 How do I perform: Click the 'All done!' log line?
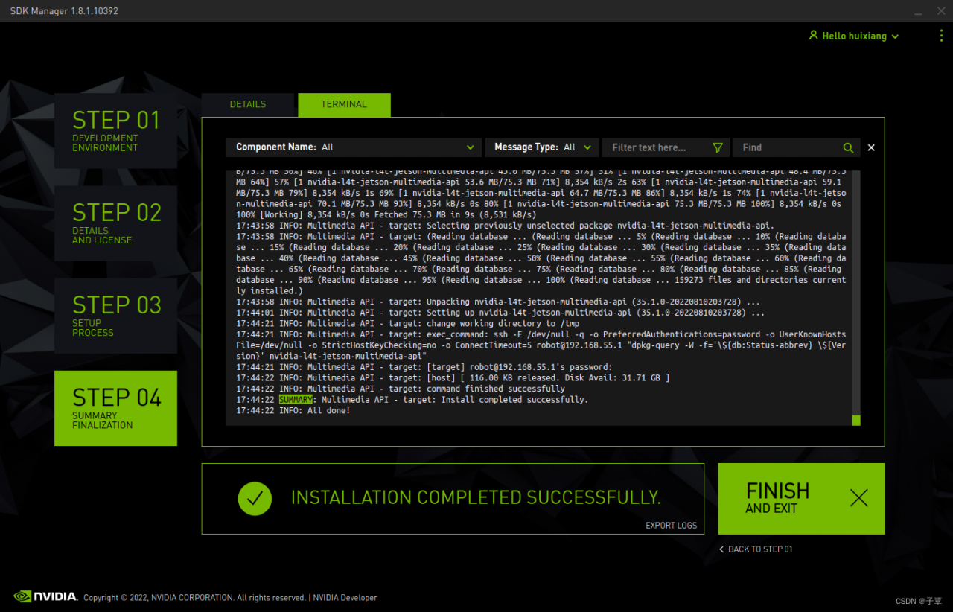coord(293,411)
